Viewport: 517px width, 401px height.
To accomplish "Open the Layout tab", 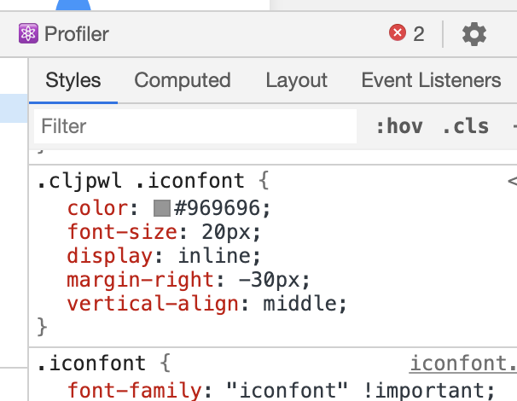I will pyautogui.click(x=296, y=80).
